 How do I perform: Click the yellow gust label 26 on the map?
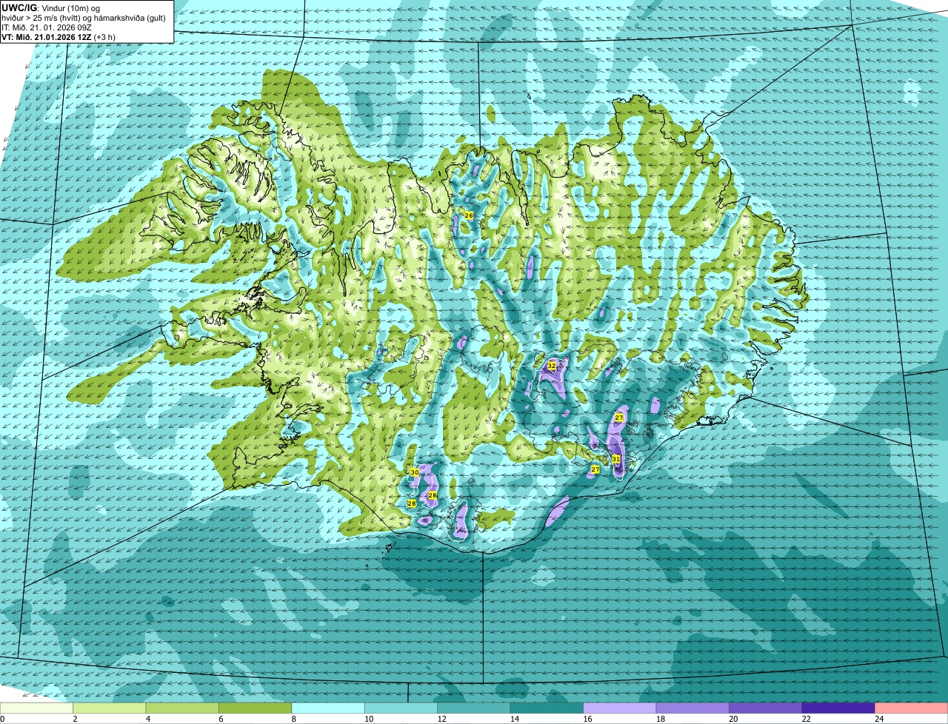coord(469,215)
